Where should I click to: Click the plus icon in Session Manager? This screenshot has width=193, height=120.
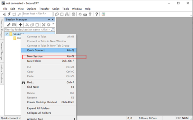click(x=21, y=25)
